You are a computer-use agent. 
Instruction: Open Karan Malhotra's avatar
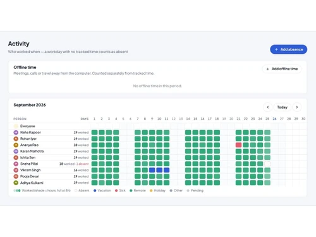16,151
